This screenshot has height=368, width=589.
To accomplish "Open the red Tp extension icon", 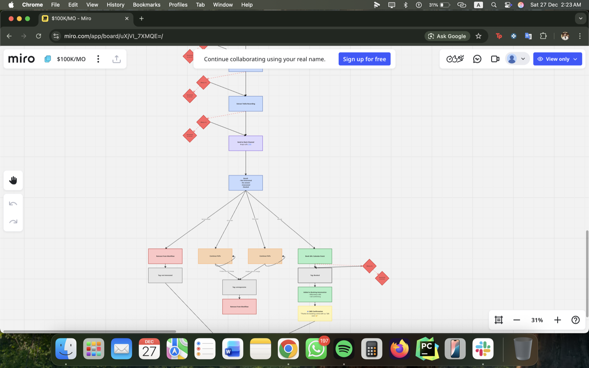I will (499, 36).
